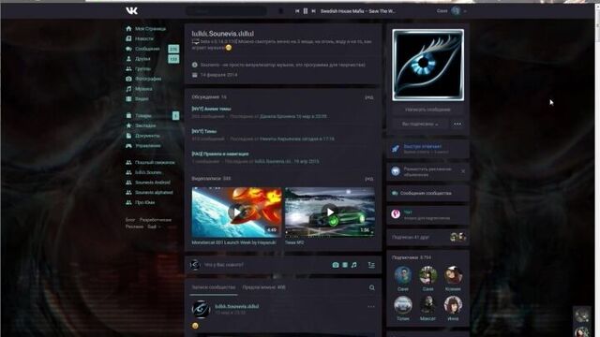This screenshot has height=337, width=600.
Task: Expand Ещё footer link in sidebar
Action: [154, 227]
